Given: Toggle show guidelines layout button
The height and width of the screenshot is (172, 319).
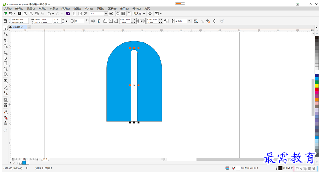Looking at the screenshot, I should 128,14.
